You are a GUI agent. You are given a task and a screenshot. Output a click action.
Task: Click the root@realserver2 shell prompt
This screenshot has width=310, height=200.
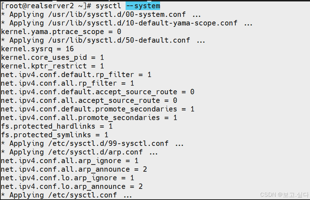click(x=46, y=6)
